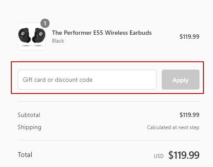Click the divider line above Total
Viewport: 213px width, 167px height.
pos(109,140)
